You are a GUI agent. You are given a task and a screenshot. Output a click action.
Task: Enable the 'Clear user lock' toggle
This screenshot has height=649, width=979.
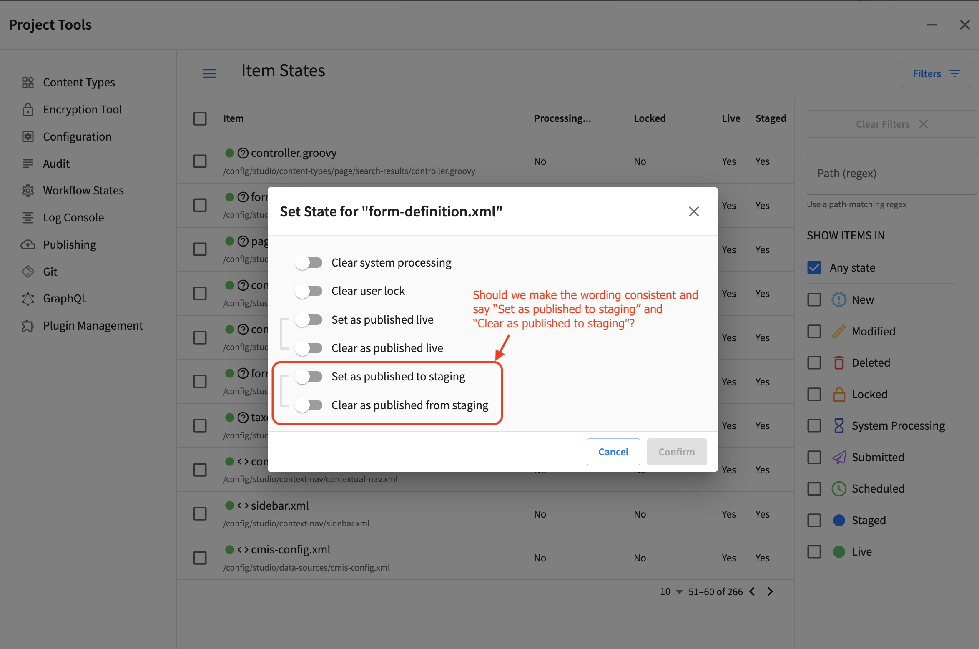click(309, 291)
